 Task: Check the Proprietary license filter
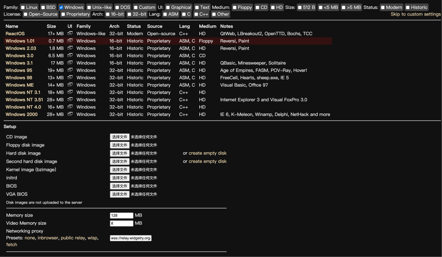click(x=63, y=14)
